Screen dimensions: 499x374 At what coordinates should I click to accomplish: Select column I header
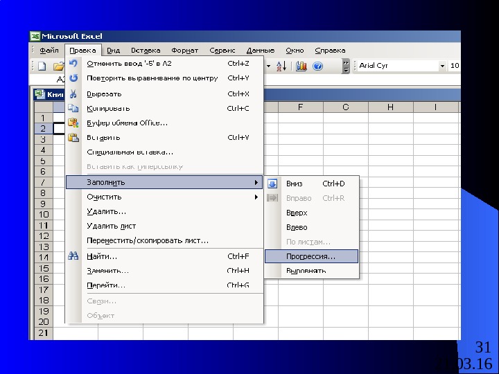pos(435,107)
